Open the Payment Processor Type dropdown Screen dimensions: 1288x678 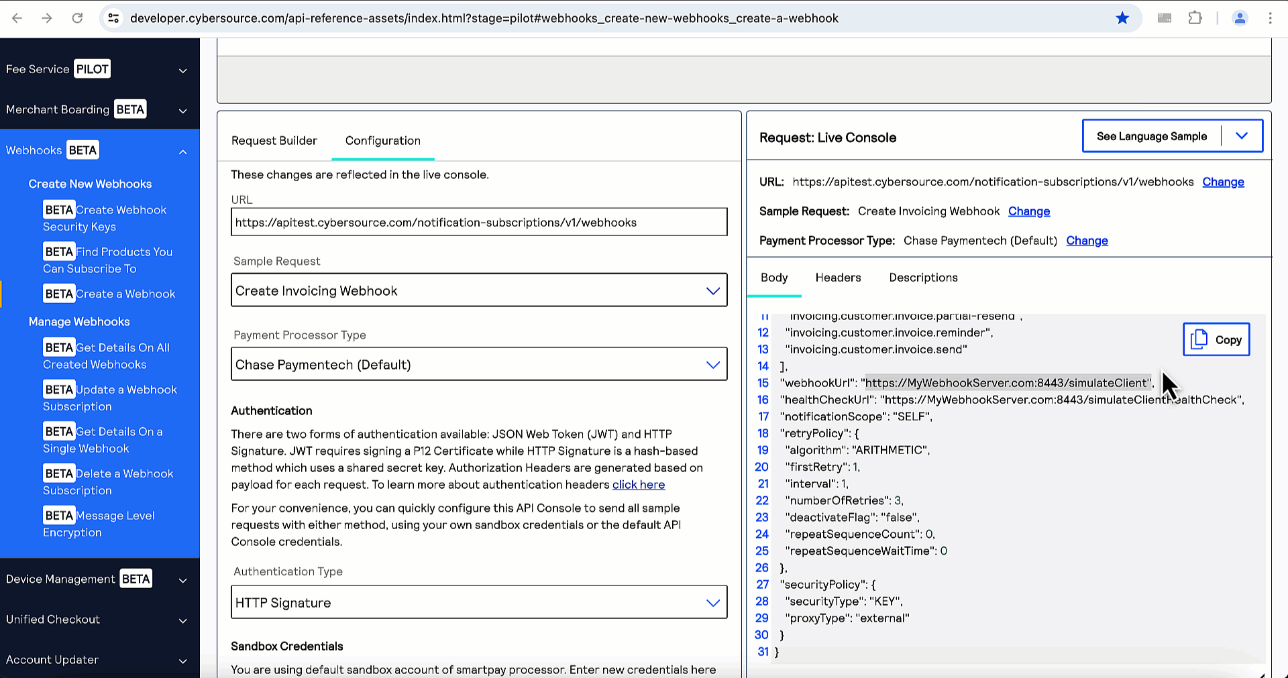click(x=478, y=364)
